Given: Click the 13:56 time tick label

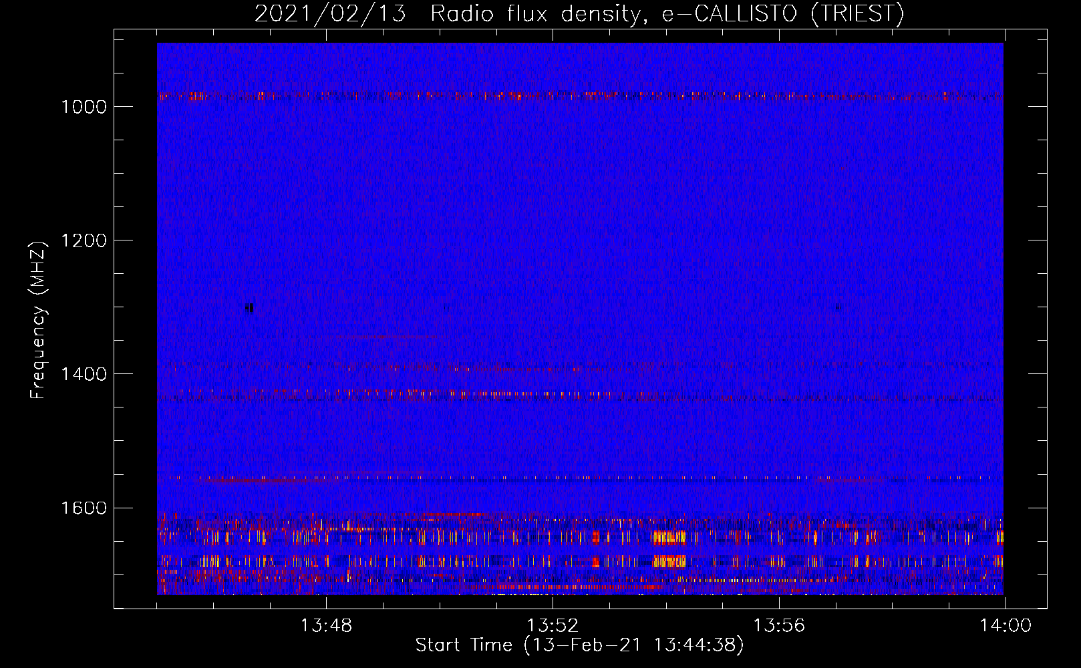Looking at the screenshot, I should (x=779, y=626).
